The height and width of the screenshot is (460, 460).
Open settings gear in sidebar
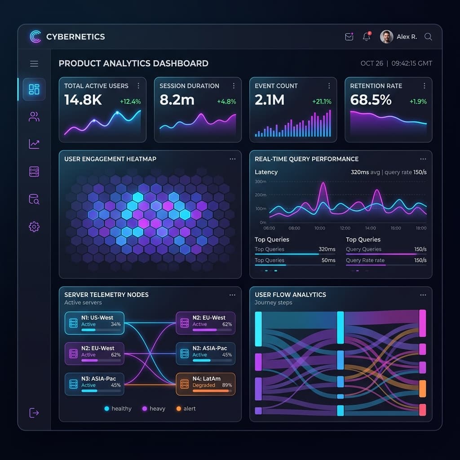tap(34, 227)
